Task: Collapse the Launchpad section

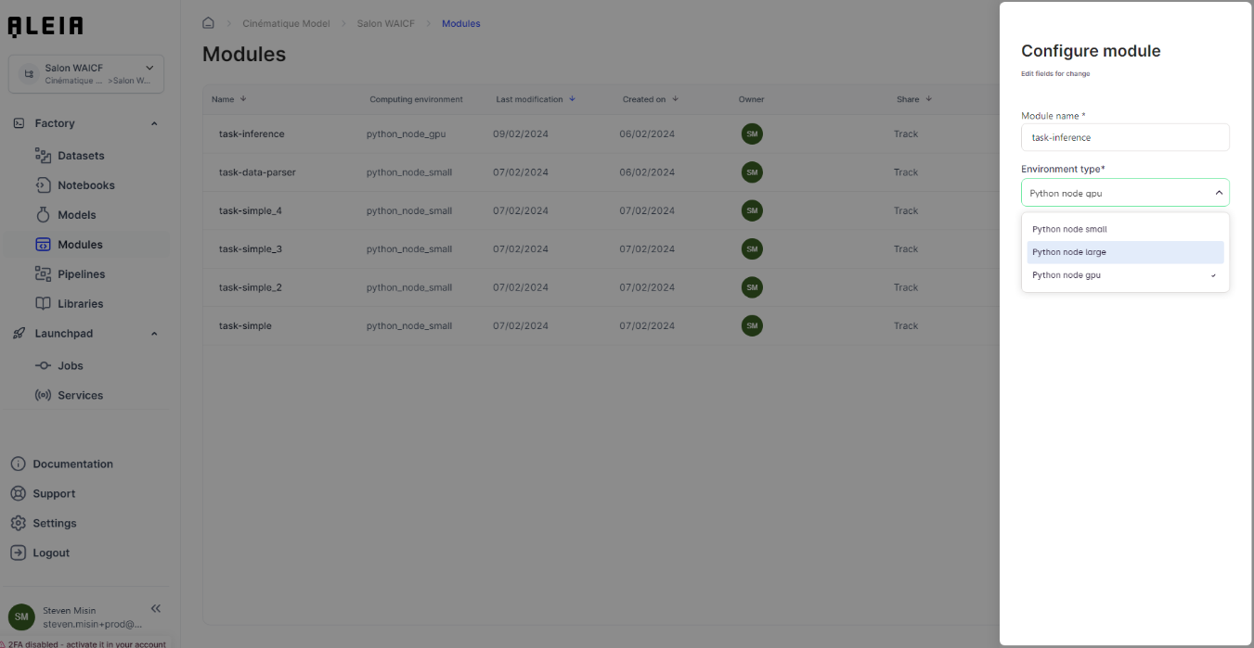Action: 154,333
